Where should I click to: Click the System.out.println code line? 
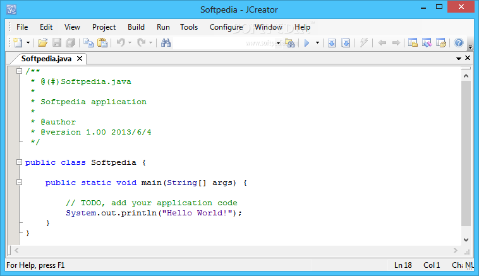pyautogui.click(x=154, y=213)
